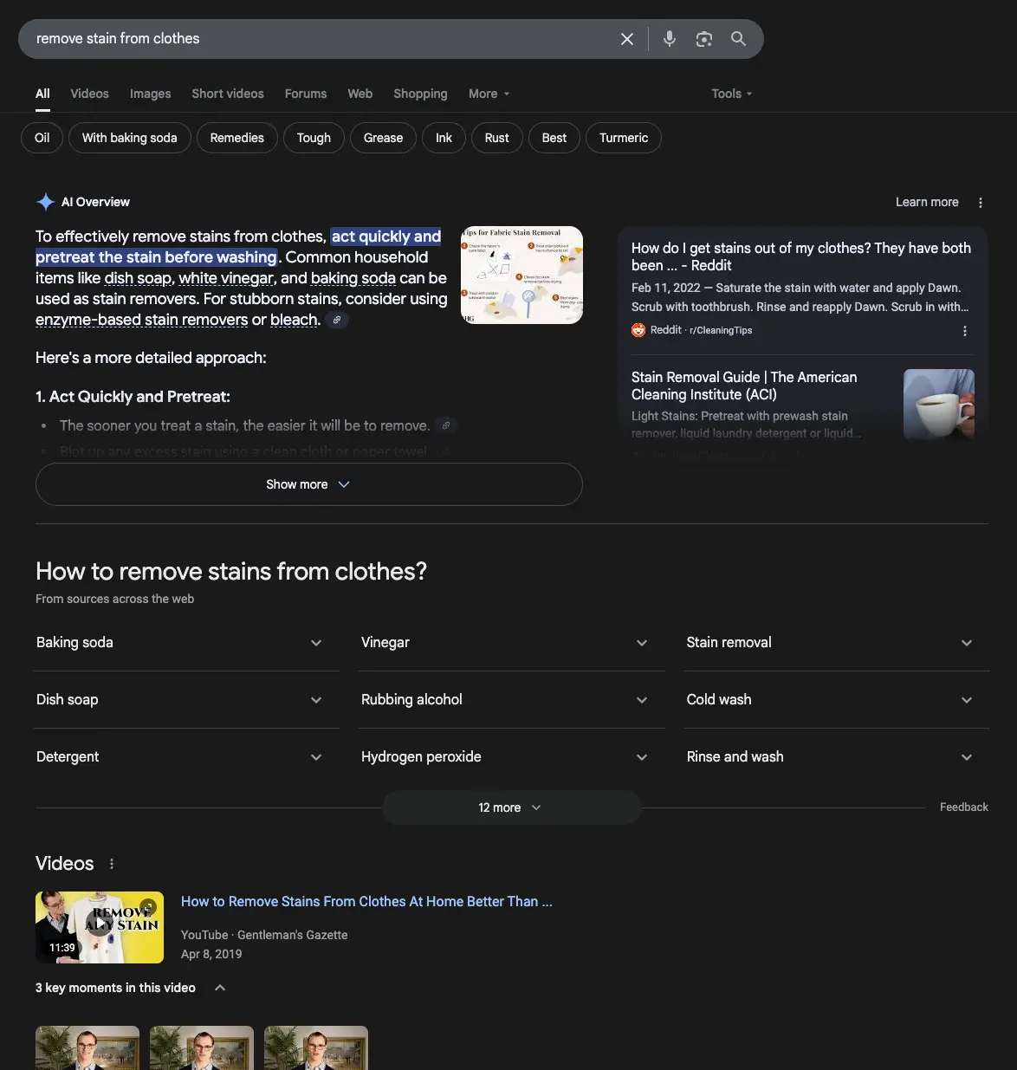Switch to the Short videos tab
This screenshot has height=1070, width=1017.
coord(228,94)
